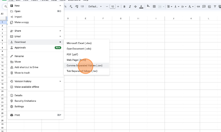The width and height of the screenshot is (221, 132).
Task: Select column L header
Action: [x=208, y=18]
